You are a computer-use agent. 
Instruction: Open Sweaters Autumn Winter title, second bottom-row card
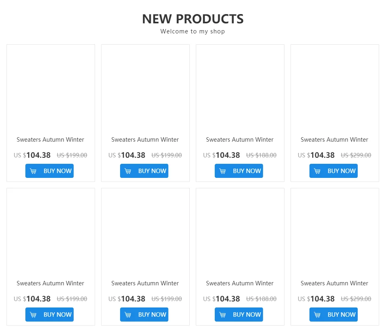pos(145,283)
